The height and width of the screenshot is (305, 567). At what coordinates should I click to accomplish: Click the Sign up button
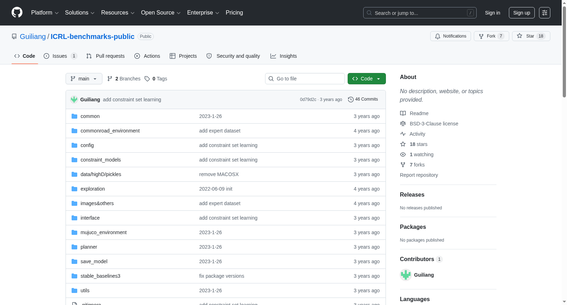pos(522,13)
